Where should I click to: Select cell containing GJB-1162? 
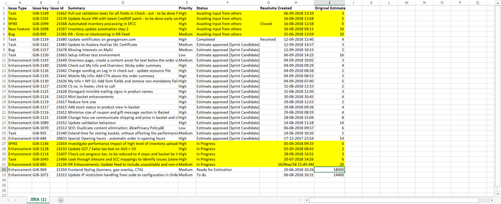41,45
